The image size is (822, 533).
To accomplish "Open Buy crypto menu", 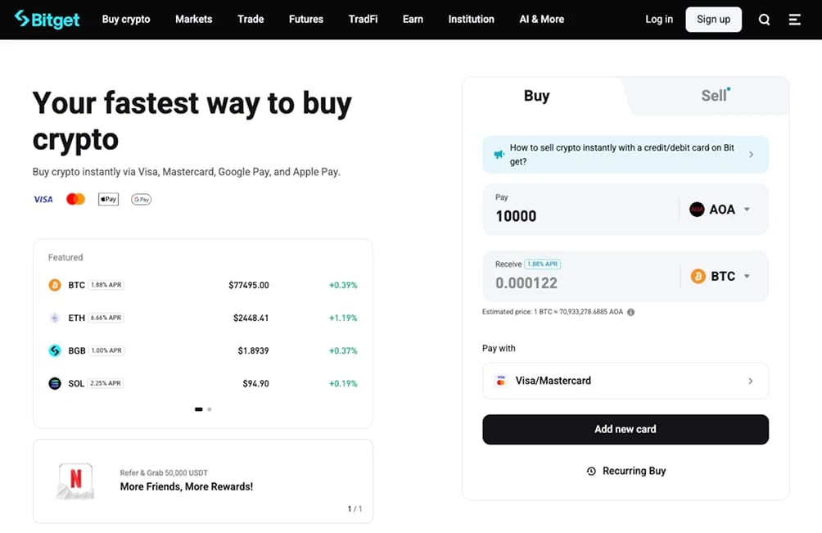I will coord(126,20).
